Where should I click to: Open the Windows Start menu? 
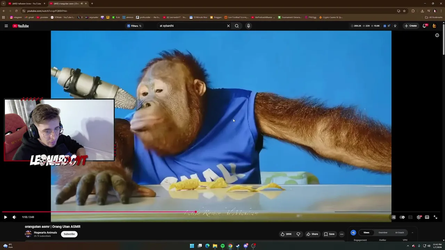(192, 246)
